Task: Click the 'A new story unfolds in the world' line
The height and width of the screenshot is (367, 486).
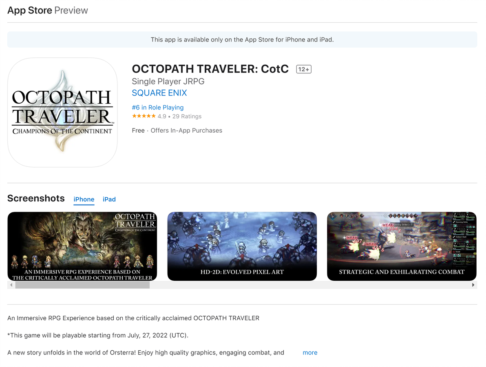Action: point(146,352)
